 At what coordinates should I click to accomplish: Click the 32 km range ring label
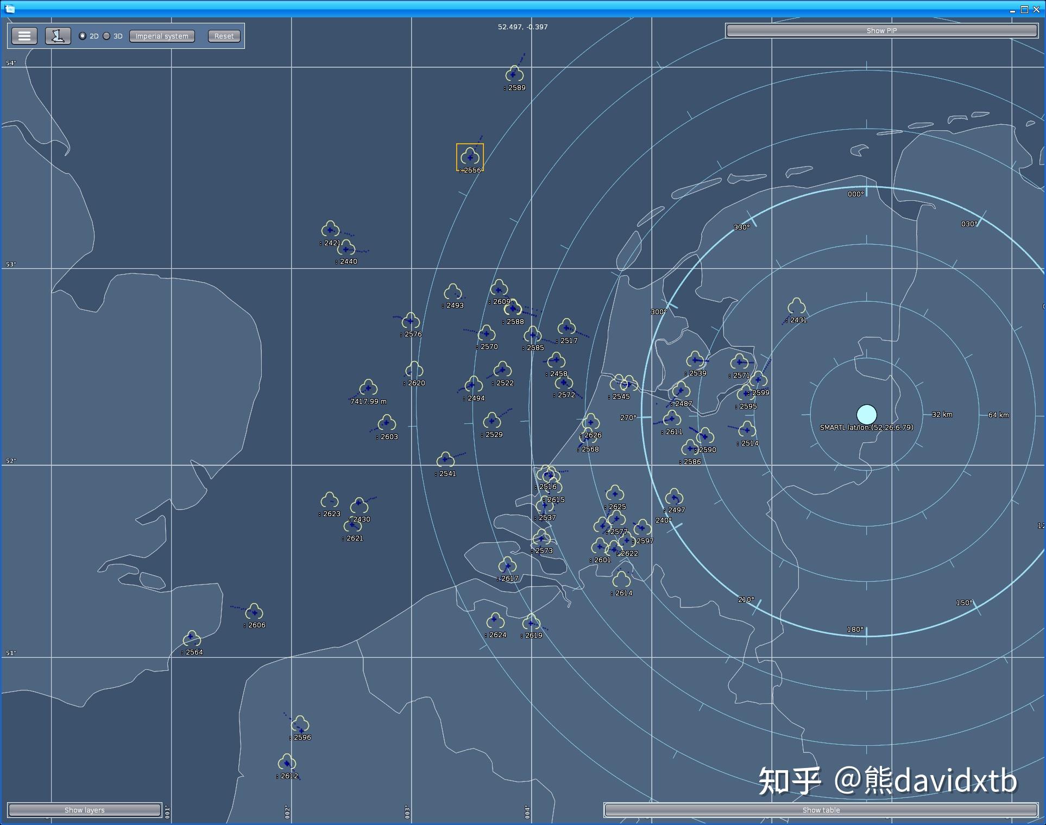942,414
